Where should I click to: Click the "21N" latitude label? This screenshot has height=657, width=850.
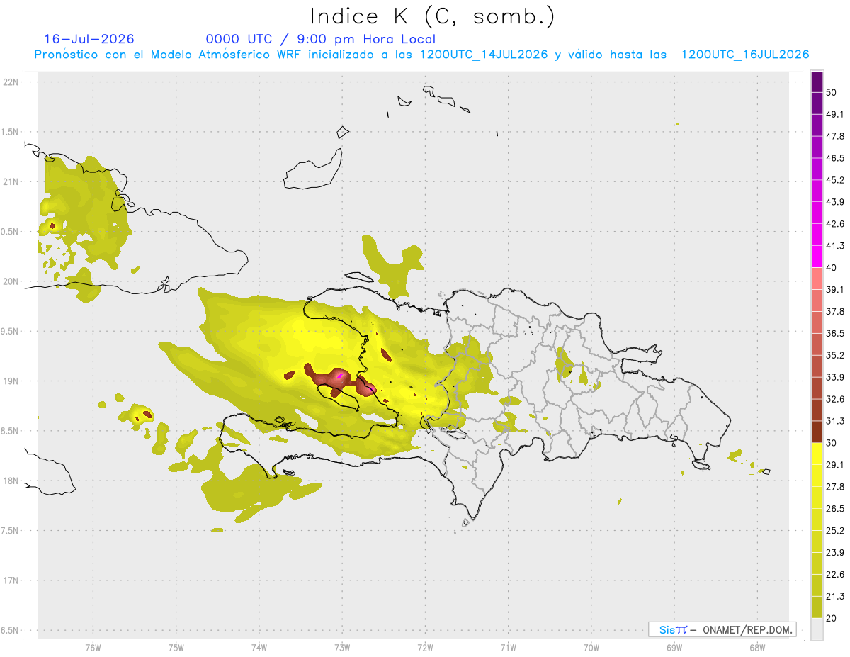point(11,181)
